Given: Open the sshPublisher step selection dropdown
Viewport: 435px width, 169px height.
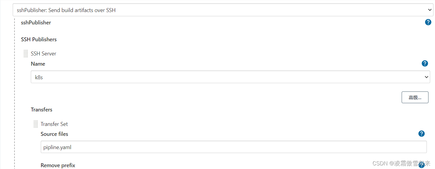Looking at the screenshot, I should pyautogui.click(x=223, y=10).
